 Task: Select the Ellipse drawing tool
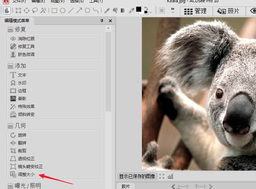[x=63, y=11]
